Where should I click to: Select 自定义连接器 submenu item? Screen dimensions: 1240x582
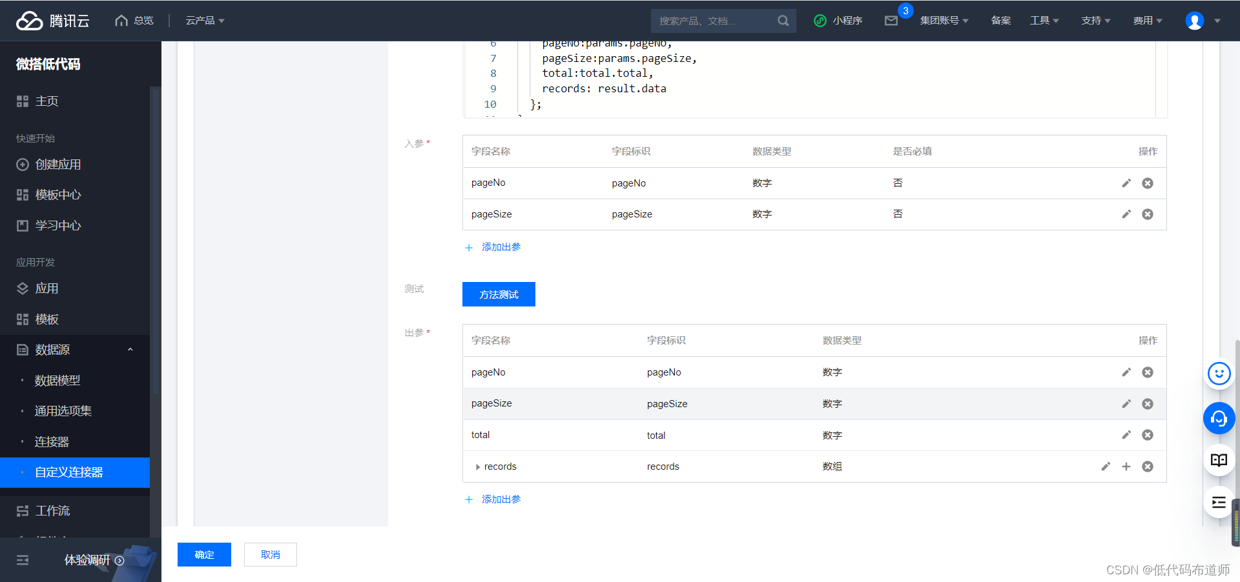click(x=75, y=472)
